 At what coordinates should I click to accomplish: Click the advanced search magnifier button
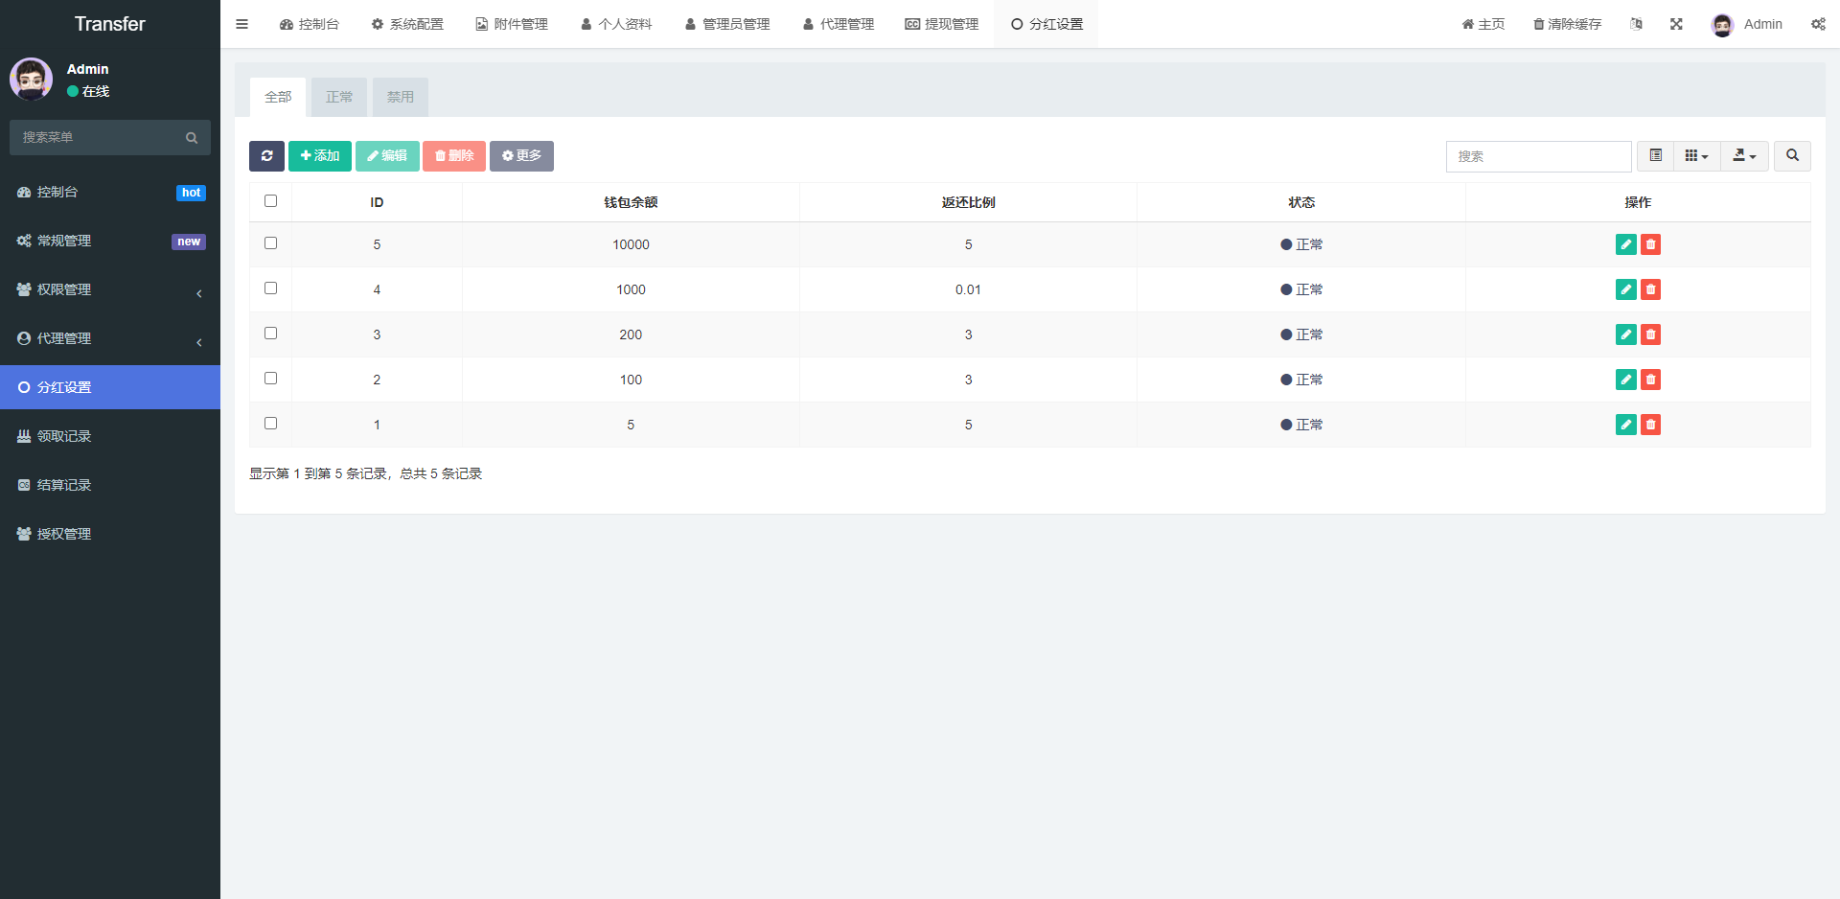click(1792, 156)
